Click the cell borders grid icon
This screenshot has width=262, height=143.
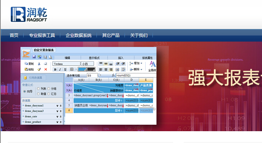pos(72,69)
